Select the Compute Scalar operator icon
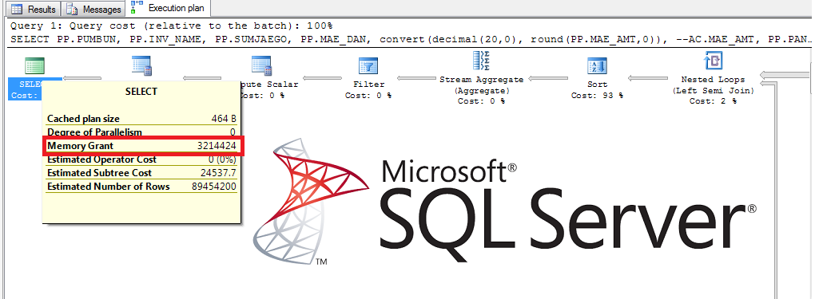This screenshot has width=815, height=299. pos(262,66)
